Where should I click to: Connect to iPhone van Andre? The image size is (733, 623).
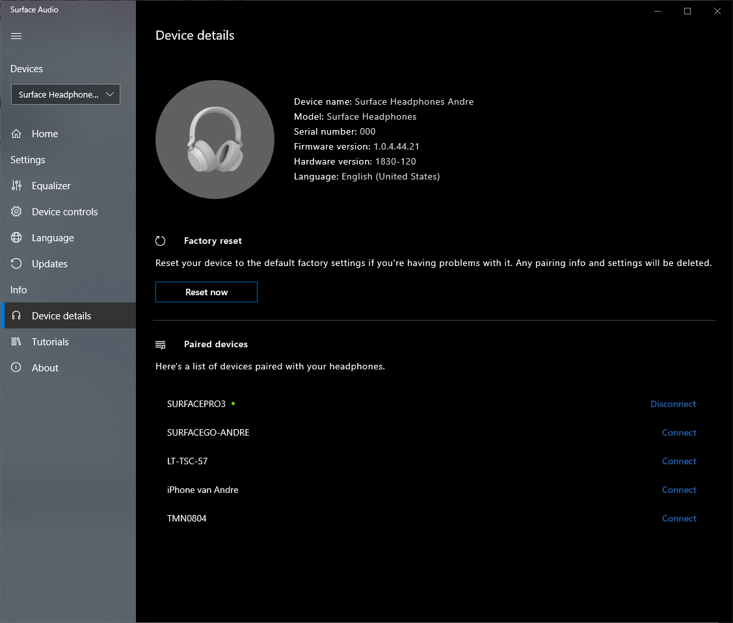(679, 490)
